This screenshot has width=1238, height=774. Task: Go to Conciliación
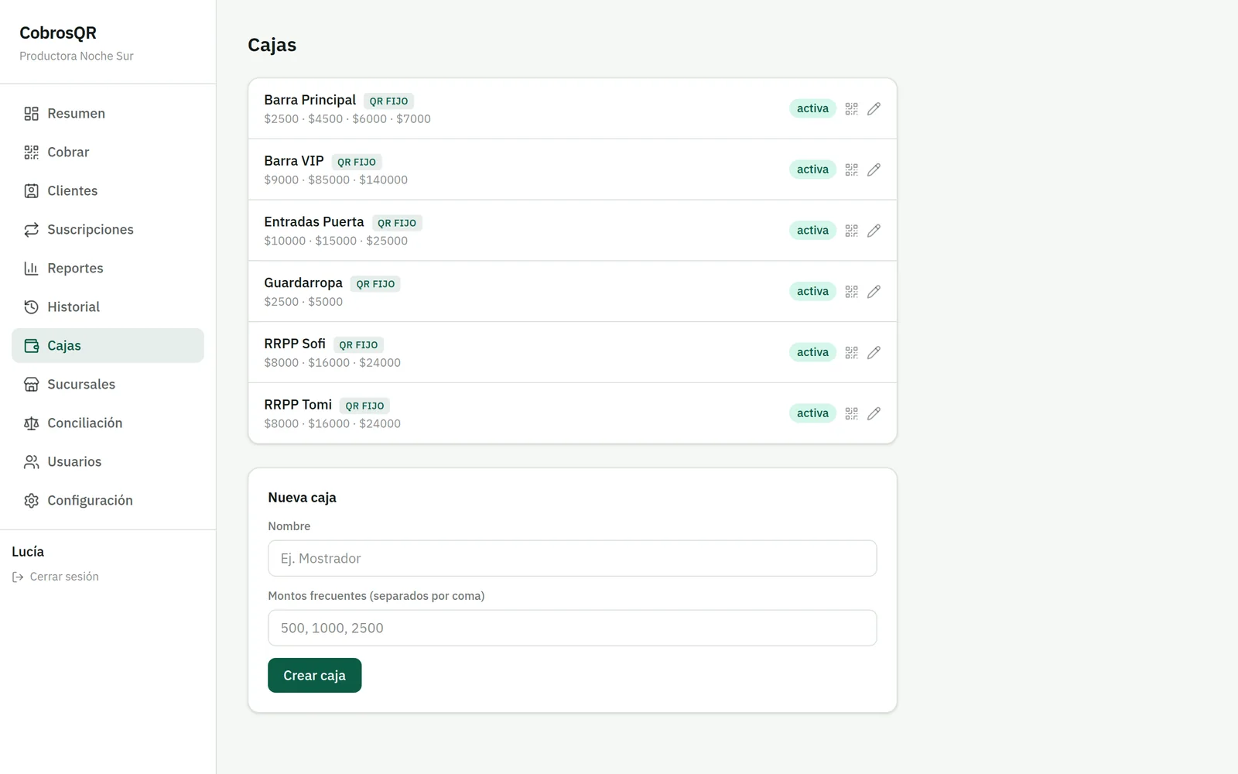[x=108, y=423]
